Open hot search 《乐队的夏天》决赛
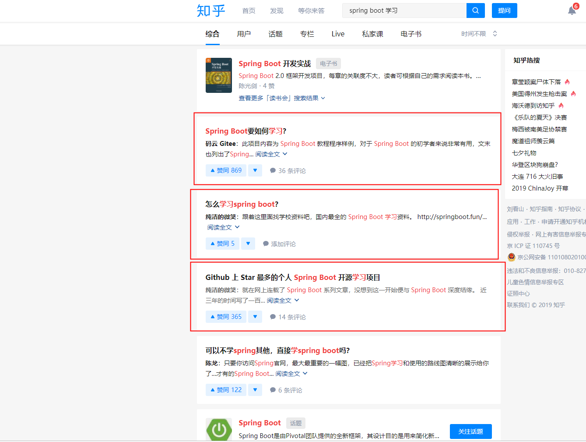The image size is (586, 442). pos(539,117)
